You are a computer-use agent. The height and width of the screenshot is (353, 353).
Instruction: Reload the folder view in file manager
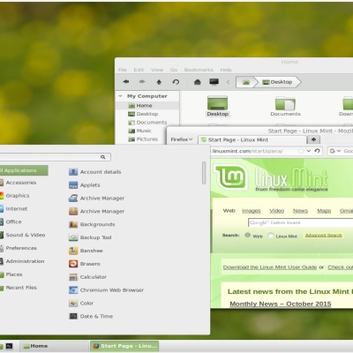(x=176, y=82)
